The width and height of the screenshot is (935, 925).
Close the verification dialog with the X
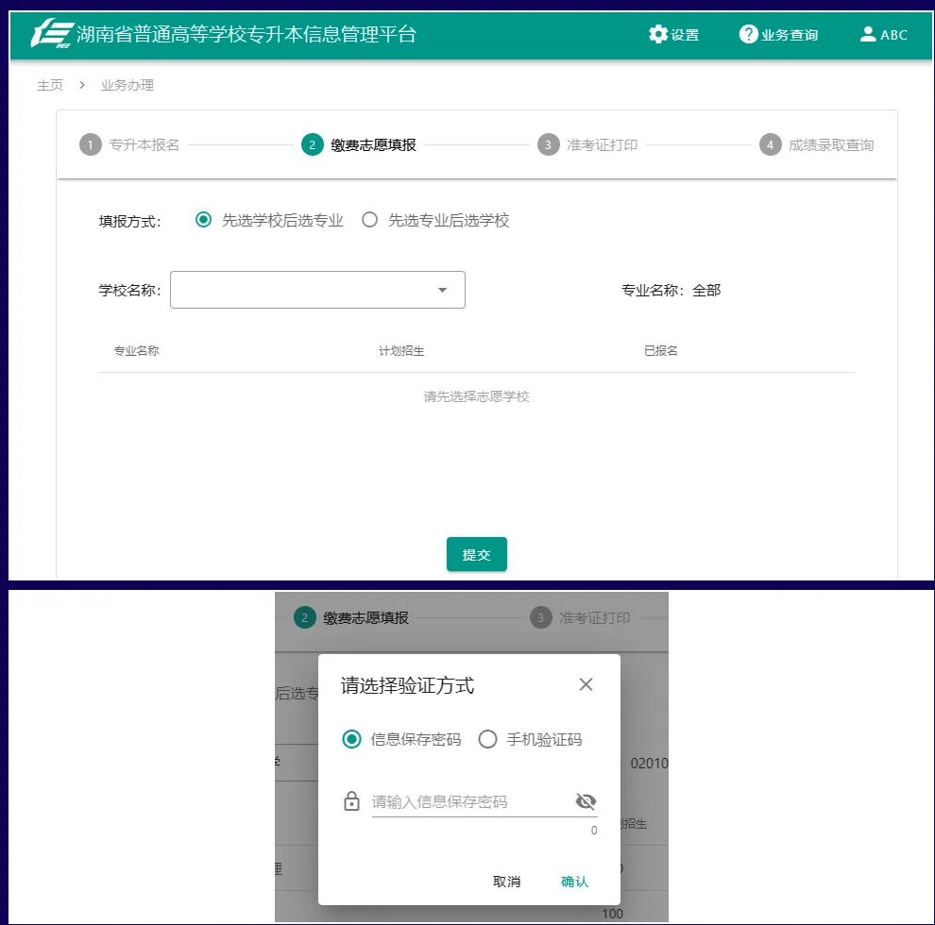[586, 684]
